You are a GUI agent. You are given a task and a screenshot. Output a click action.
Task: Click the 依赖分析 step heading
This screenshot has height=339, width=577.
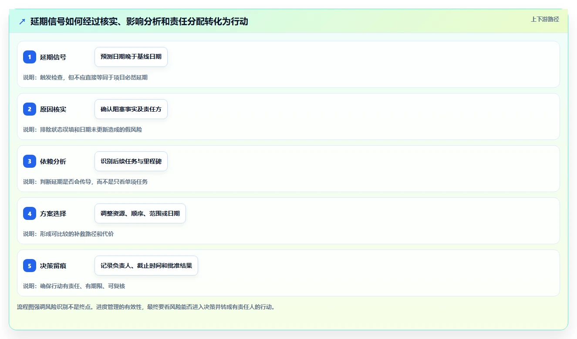click(53, 161)
